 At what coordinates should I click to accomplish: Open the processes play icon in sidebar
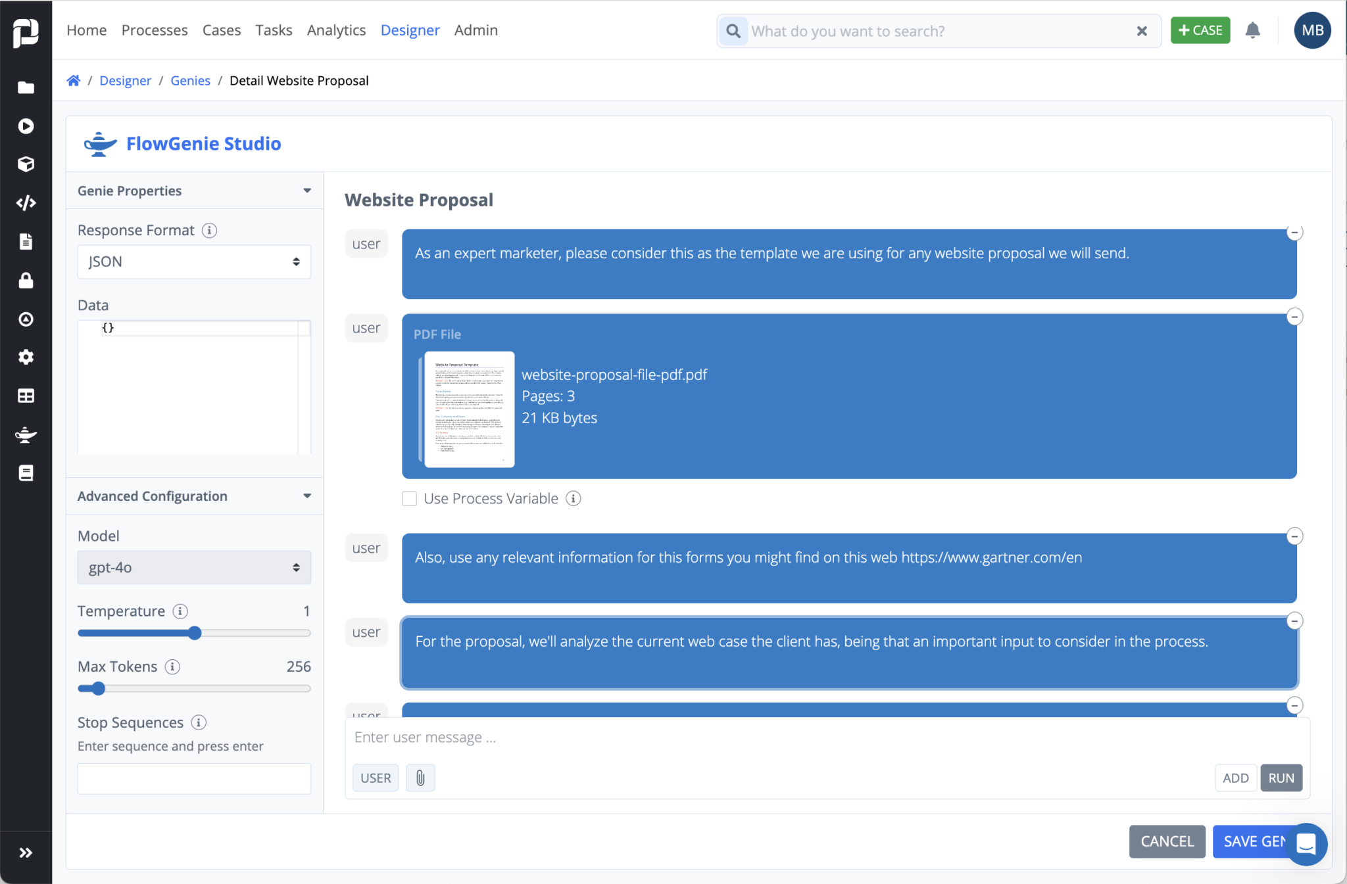click(x=26, y=126)
